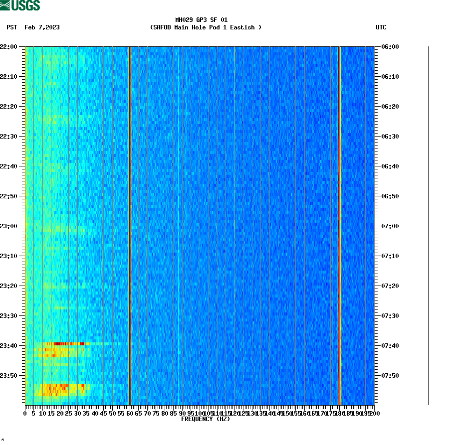Click the 23:30 time label

[10, 315]
